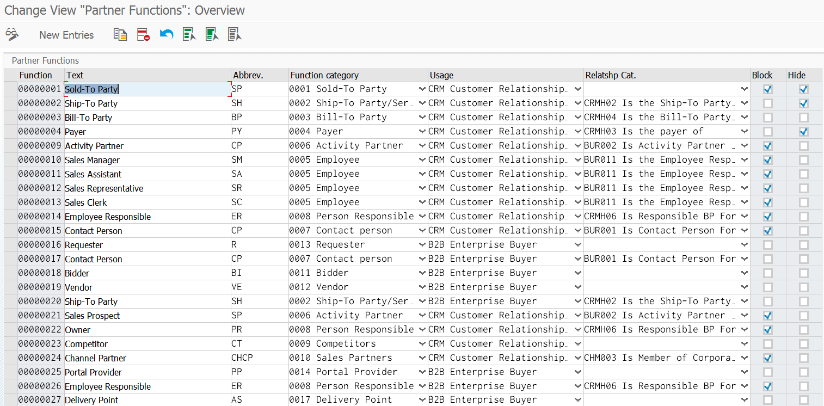
Task: Check Block for Bill-To Party row
Action: pyautogui.click(x=767, y=118)
